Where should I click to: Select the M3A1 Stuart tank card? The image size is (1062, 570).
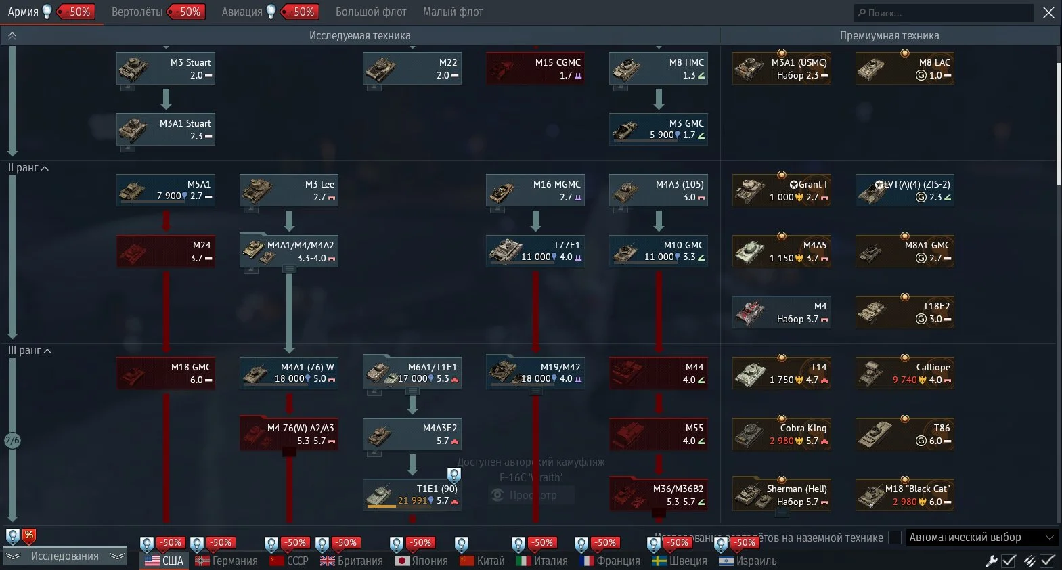click(166, 130)
